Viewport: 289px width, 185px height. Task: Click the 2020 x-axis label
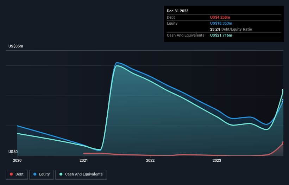17,160
